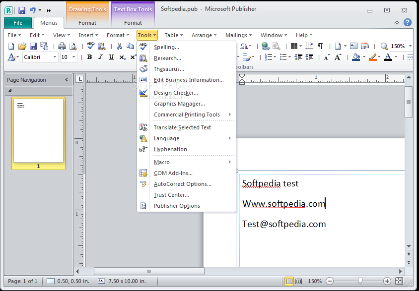Open the font color dropdown arrow

click(x=396, y=57)
